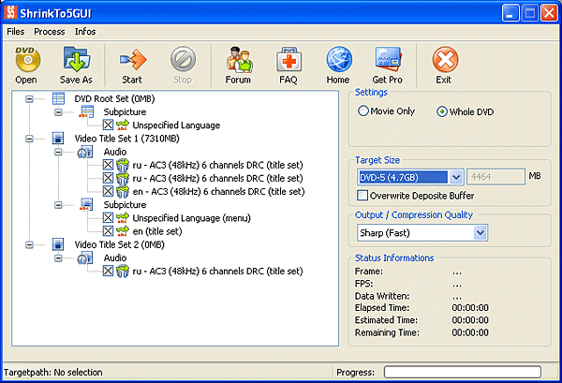The height and width of the screenshot is (383, 562).
Task: Click the Save As toolbar label
Action: click(76, 80)
